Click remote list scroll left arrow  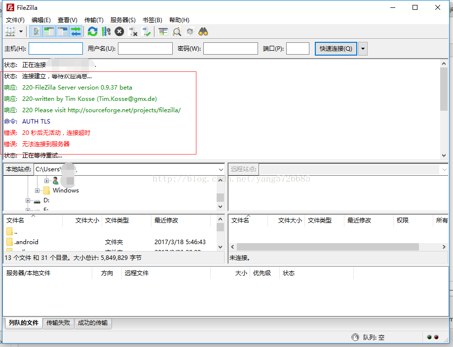click(232, 247)
